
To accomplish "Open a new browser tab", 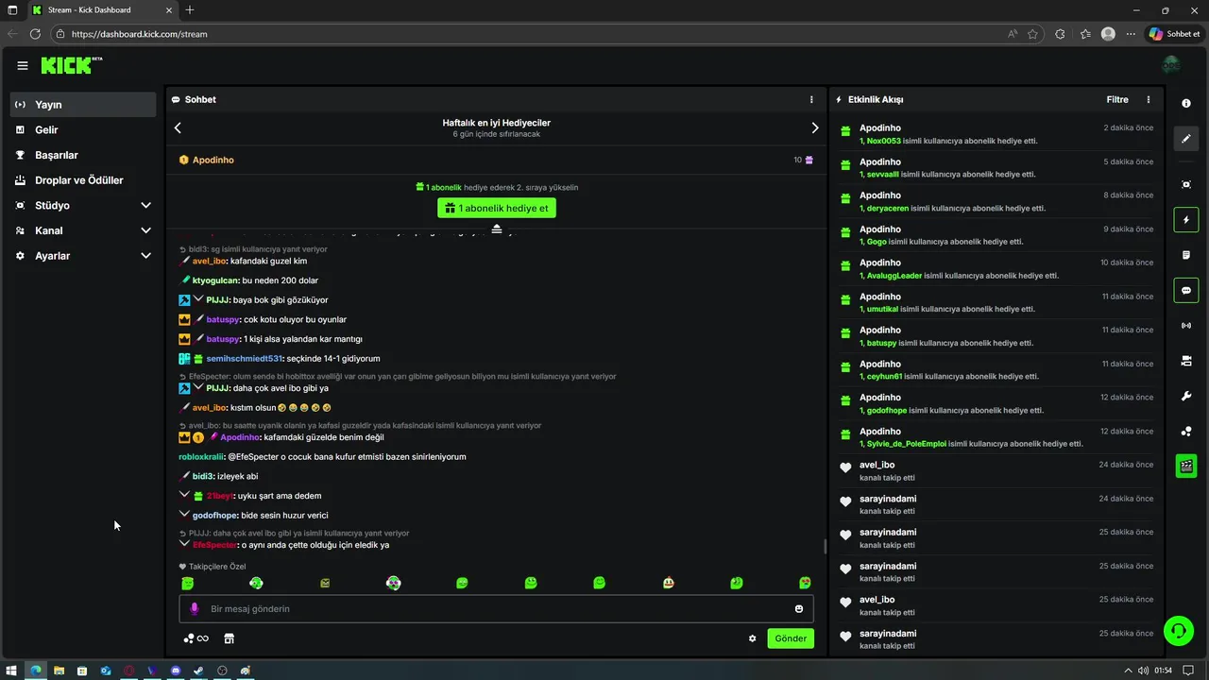I will 190,9.
